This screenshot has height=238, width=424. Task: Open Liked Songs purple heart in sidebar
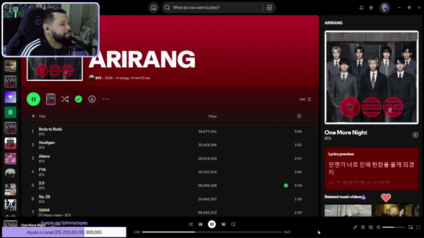point(10,97)
